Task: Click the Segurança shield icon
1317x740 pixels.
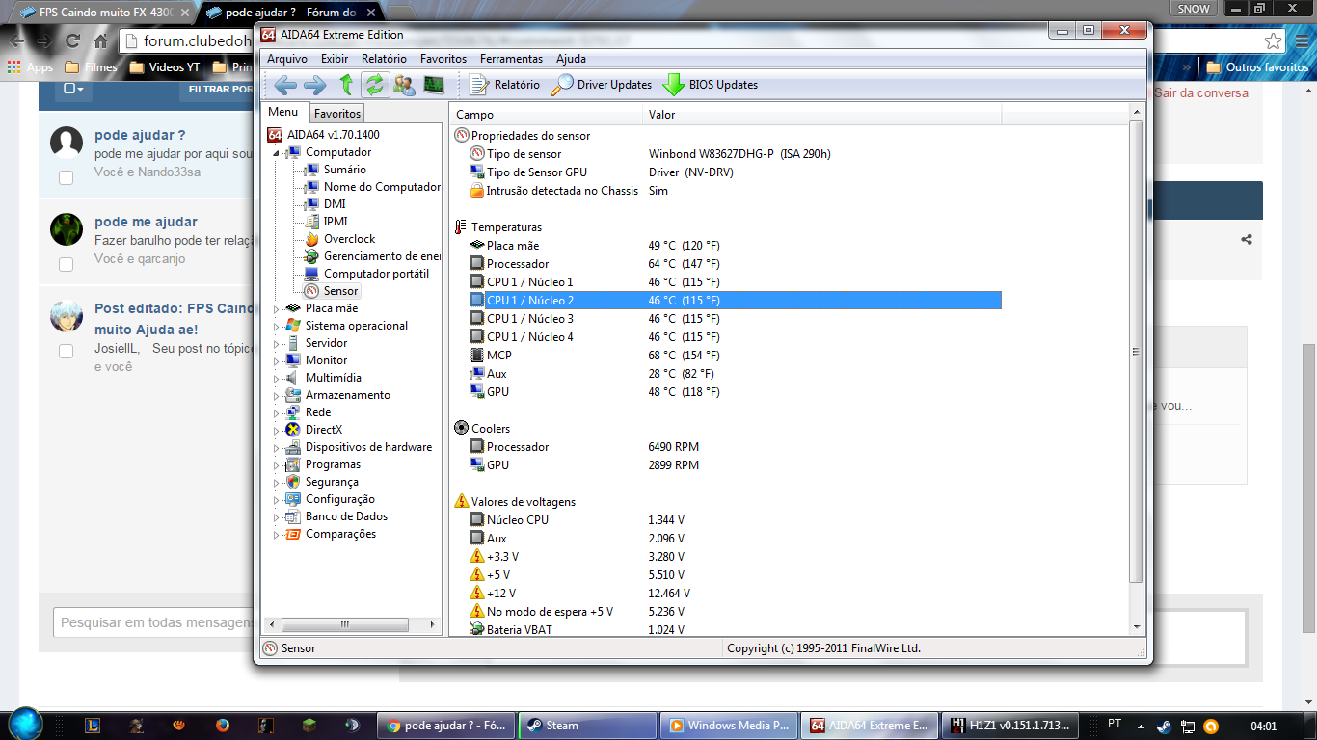Action: click(x=293, y=482)
